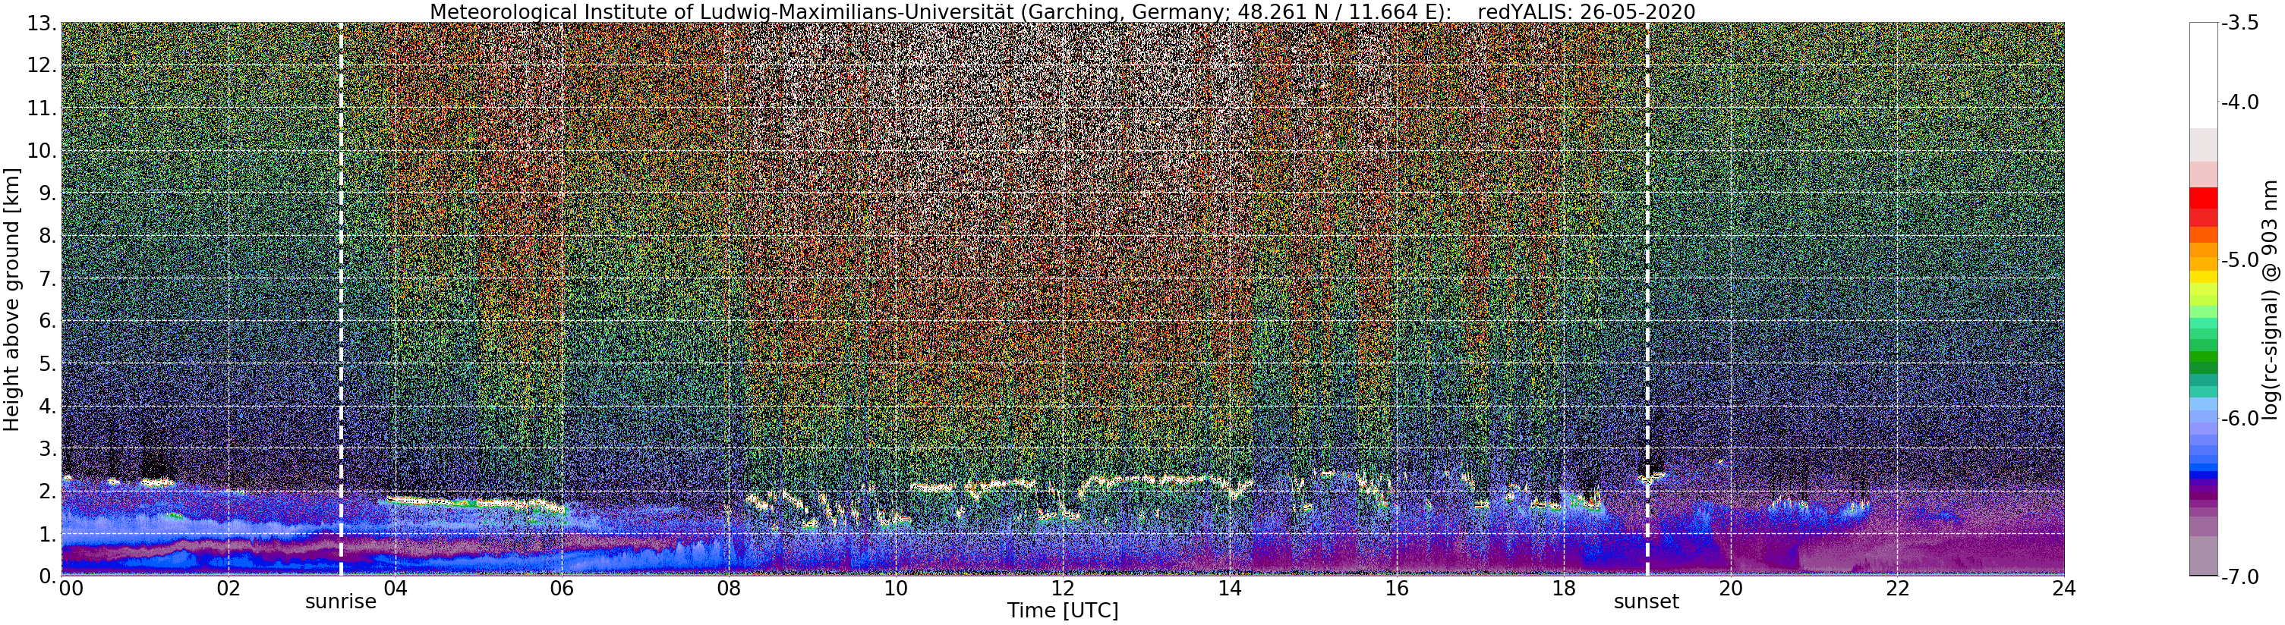This screenshot has height=625, width=2285.
Task: Click the '24' time tick label
Action: (x=2064, y=589)
